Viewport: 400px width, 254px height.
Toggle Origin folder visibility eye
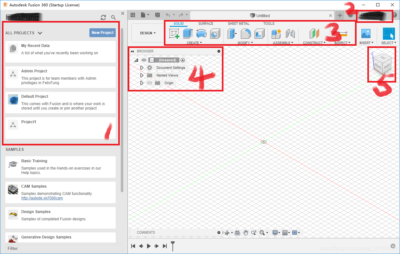[x=150, y=83]
